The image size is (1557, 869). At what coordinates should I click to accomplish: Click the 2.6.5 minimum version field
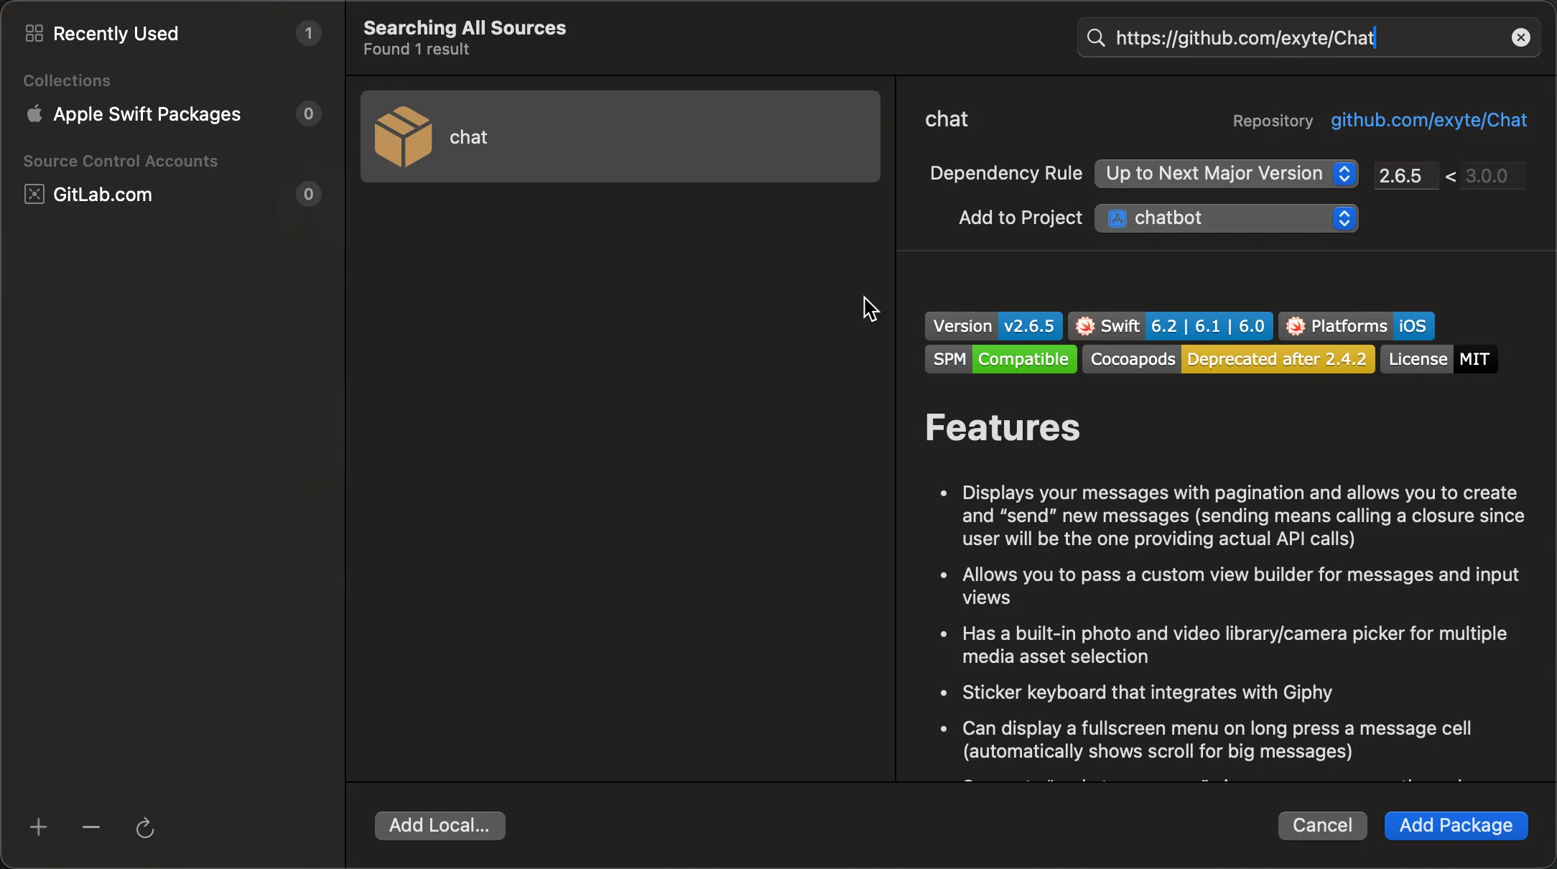point(1405,176)
